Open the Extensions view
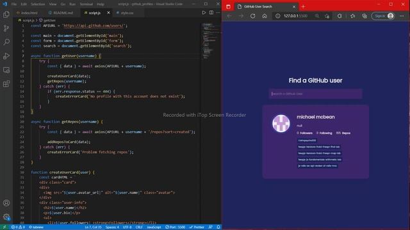410x230 pixels. pyautogui.click(x=6, y=84)
